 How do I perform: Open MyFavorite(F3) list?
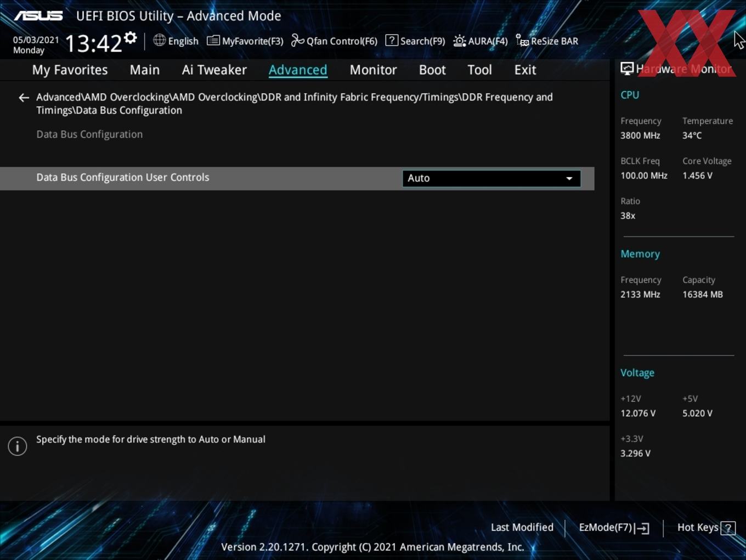245,41
